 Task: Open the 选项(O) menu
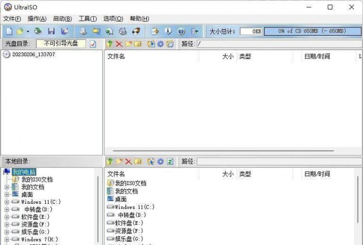(x=113, y=19)
